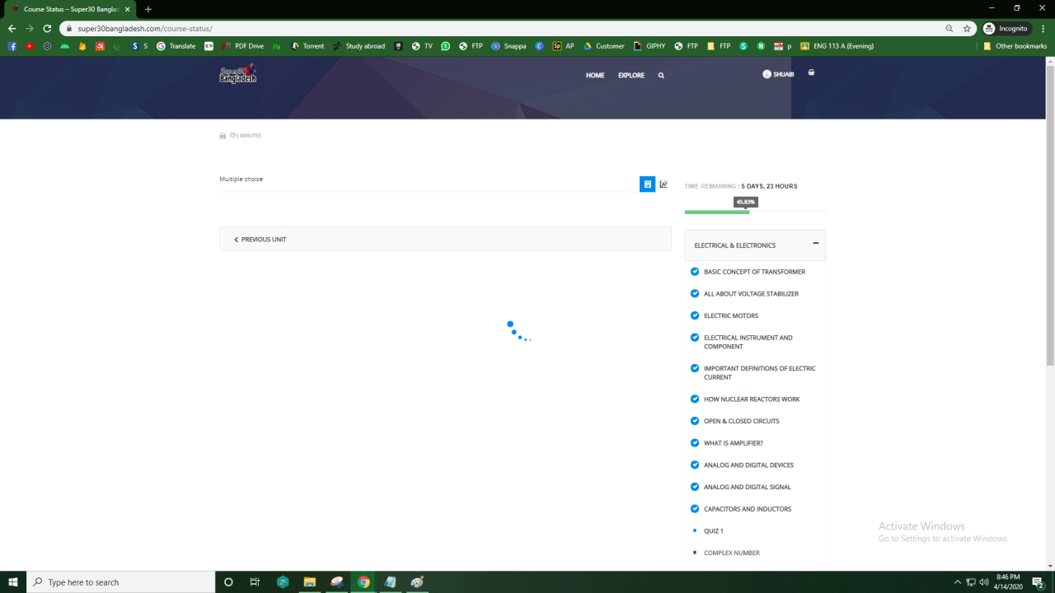Open Open & Closed Circuits unit

click(741, 422)
